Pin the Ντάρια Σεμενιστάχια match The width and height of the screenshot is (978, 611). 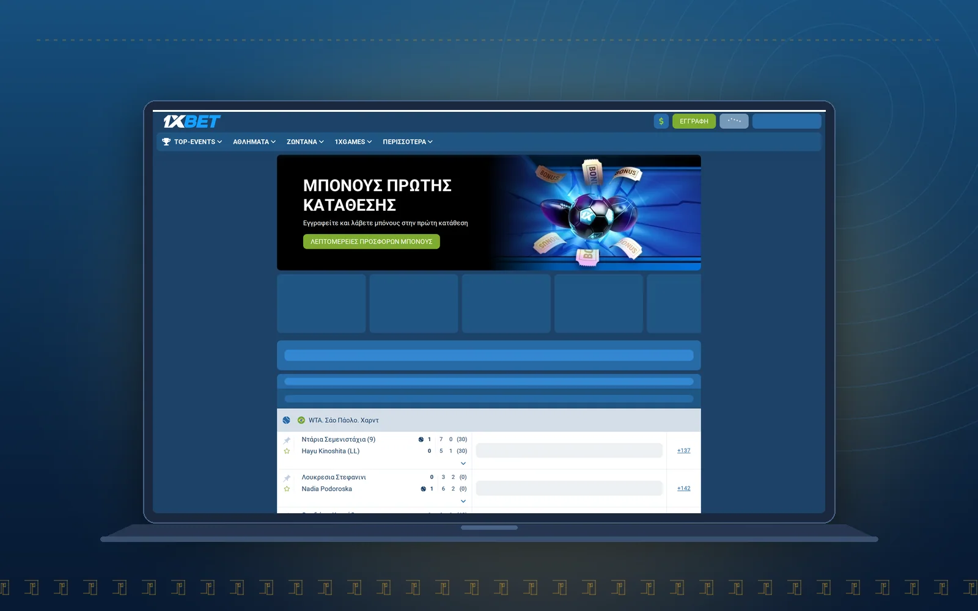pyautogui.click(x=287, y=440)
